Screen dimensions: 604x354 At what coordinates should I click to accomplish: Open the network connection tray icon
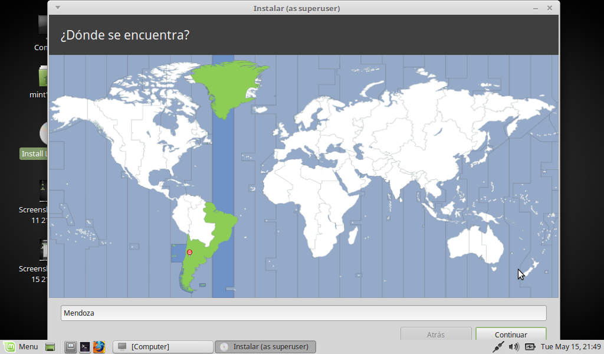(498, 346)
